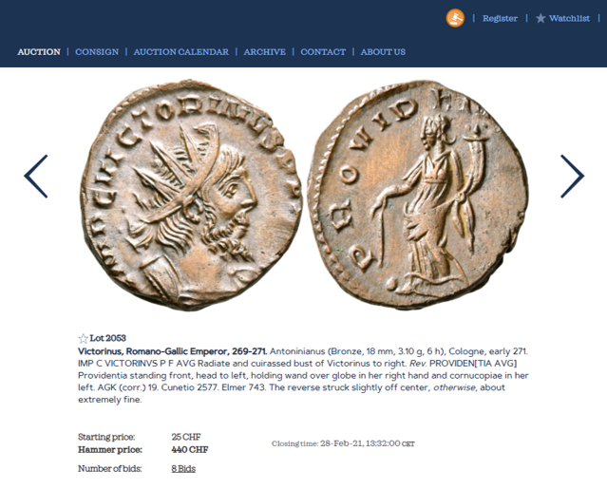Image resolution: width=607 pixels, height=489 pixels.
Task: Click the star icon beside Watchlist
Action: 541,18
